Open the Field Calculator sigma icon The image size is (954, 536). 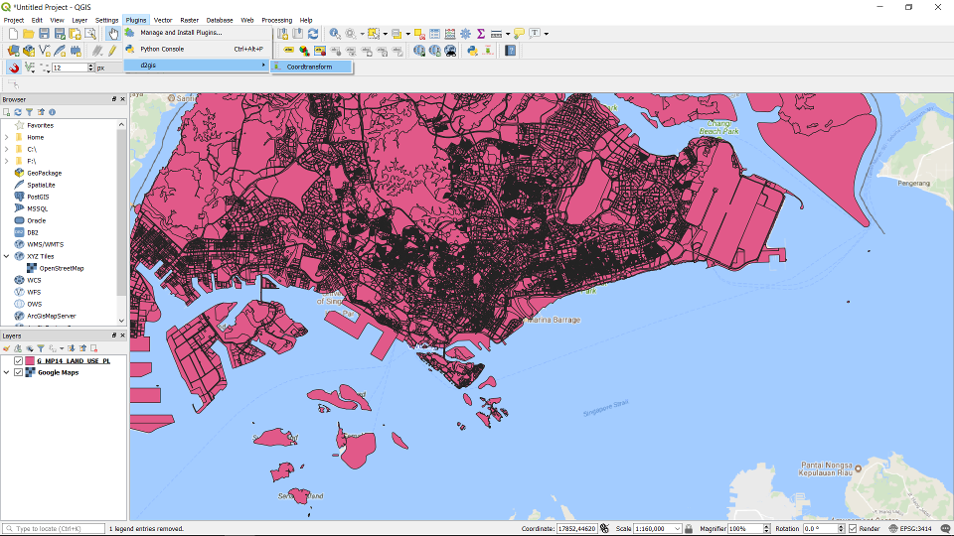pos(481,34)
